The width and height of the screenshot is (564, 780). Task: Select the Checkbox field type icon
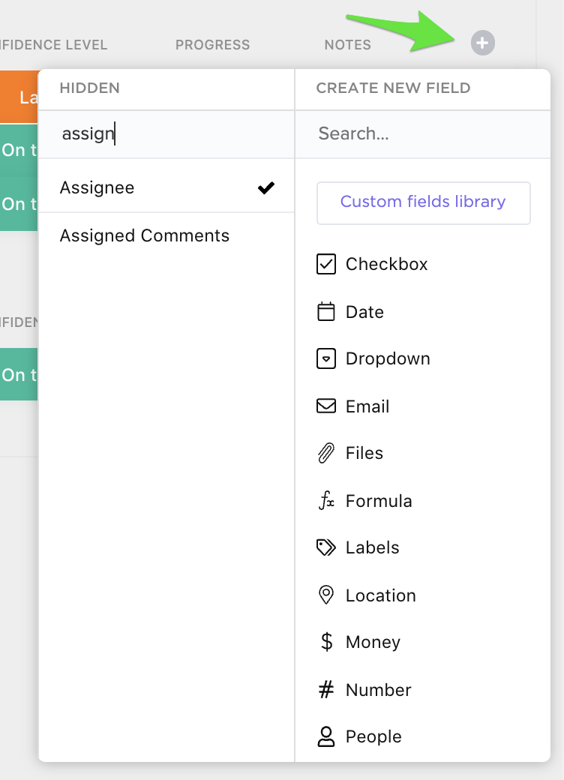[x=326, y=264]
